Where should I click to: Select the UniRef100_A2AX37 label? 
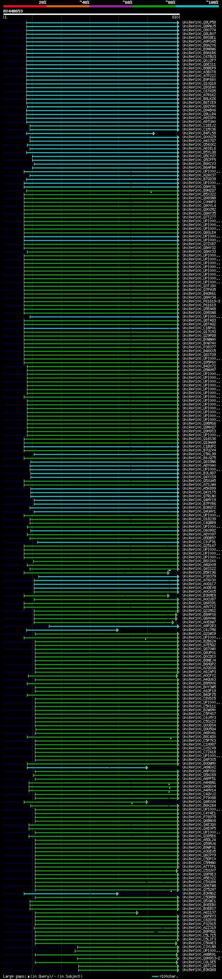[x=199, y=175]
